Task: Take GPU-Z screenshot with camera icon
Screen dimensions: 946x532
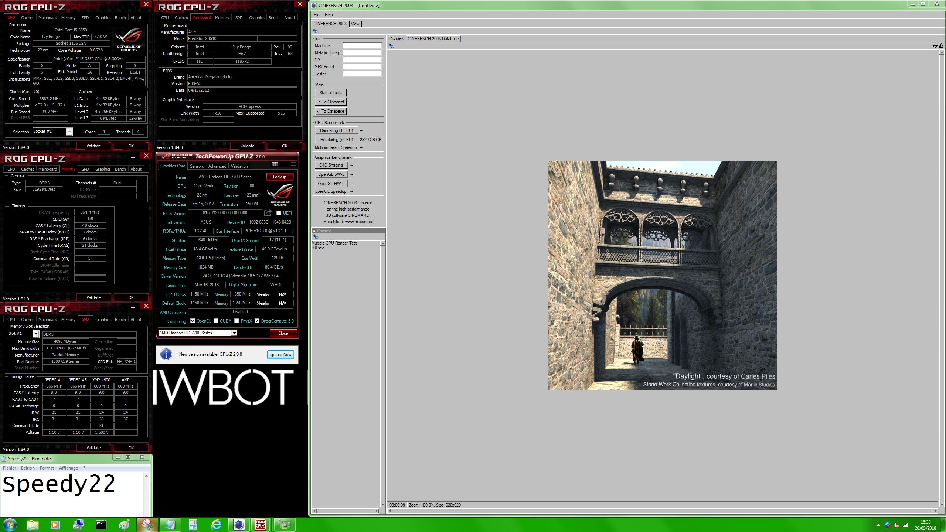Action: (275, 164)
